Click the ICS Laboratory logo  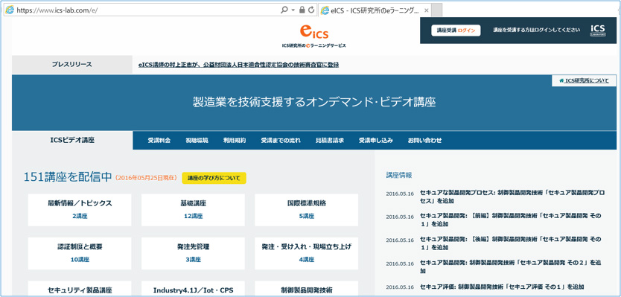[x=598, y=30]
